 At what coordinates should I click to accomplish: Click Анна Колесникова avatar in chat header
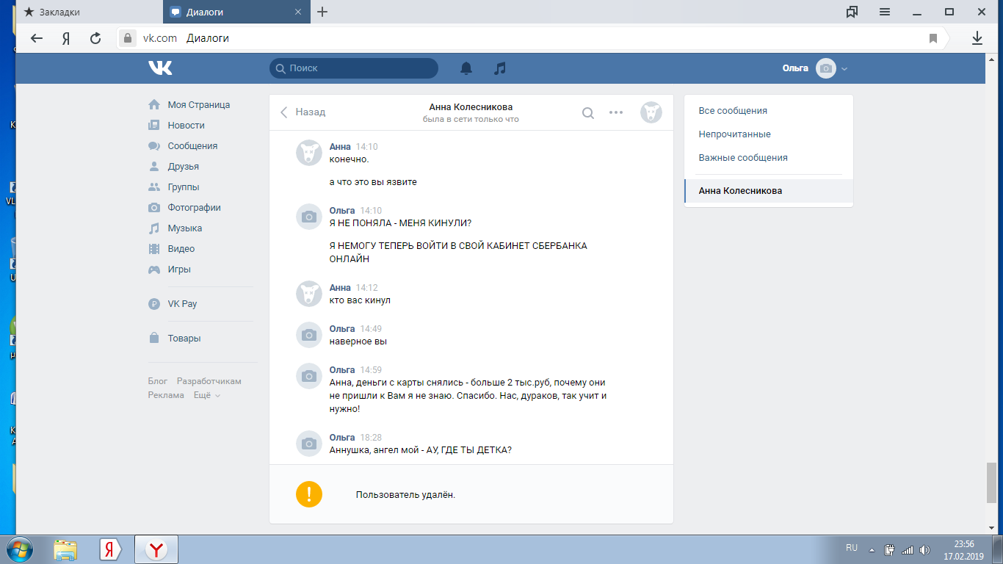click(x=651, y=112)
